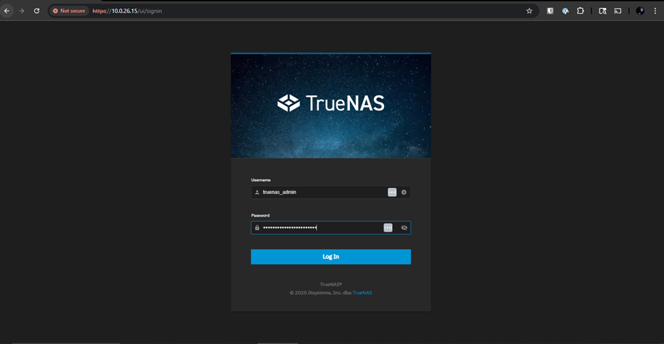
Task: Click into the Username input field
Action: point(320,192)
